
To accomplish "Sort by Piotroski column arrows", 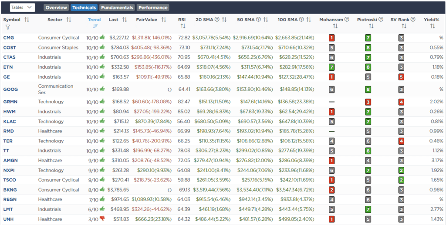I will (371, 26).
